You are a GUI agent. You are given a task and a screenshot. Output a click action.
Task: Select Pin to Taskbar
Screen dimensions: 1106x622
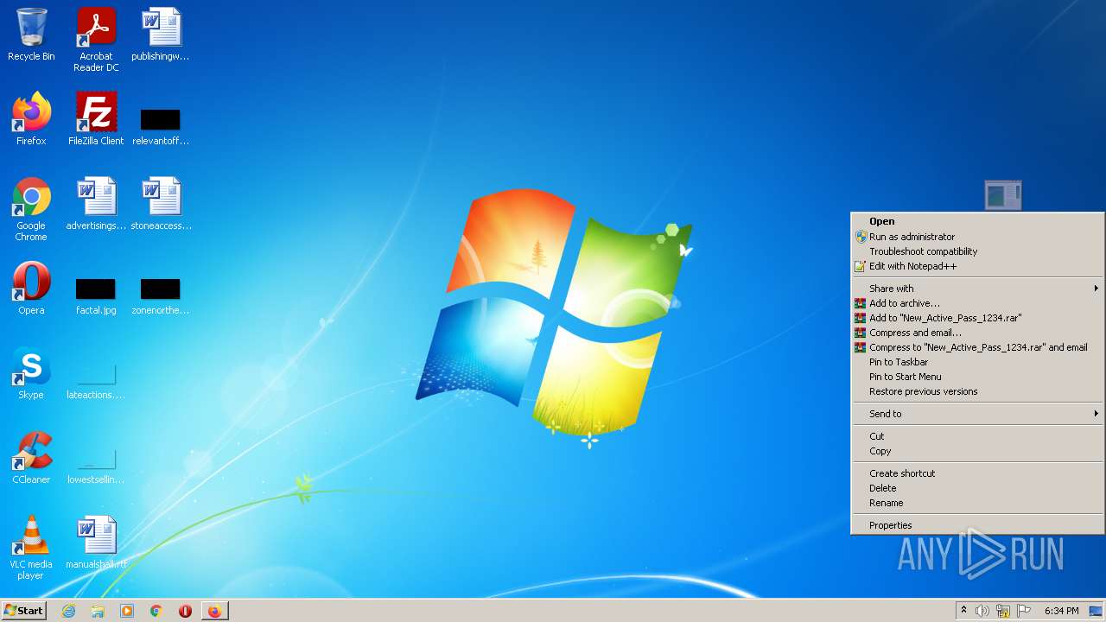click(x=977, y=362)
